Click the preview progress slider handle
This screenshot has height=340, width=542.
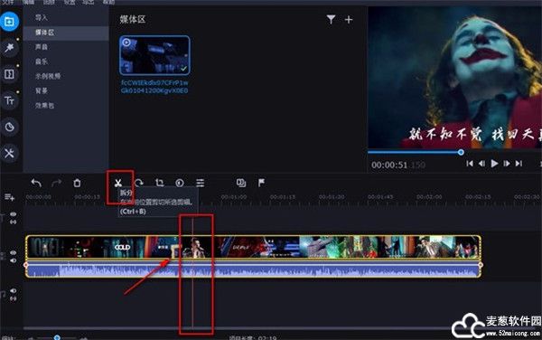coord(461,152)
